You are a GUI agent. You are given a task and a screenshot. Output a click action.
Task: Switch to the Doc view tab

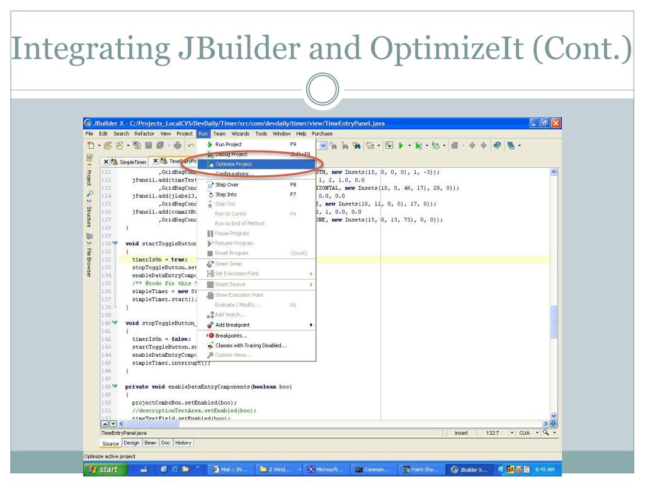166,443
